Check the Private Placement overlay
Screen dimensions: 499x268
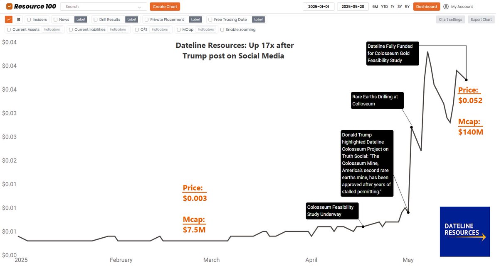146,19
